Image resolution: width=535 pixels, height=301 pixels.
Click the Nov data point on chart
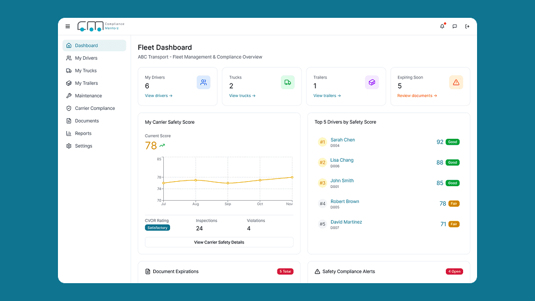click(x=292, y=177)
